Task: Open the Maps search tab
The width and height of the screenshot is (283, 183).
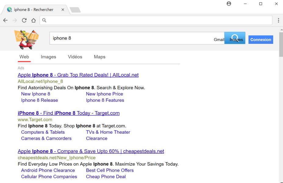Action: point(100,57)
